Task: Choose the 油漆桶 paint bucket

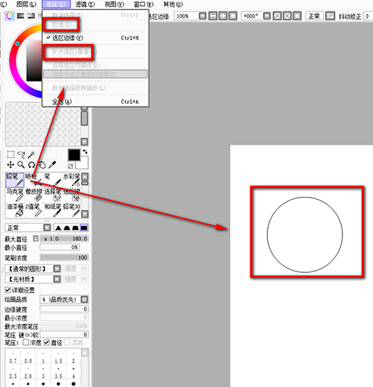Action: (15, 210)
